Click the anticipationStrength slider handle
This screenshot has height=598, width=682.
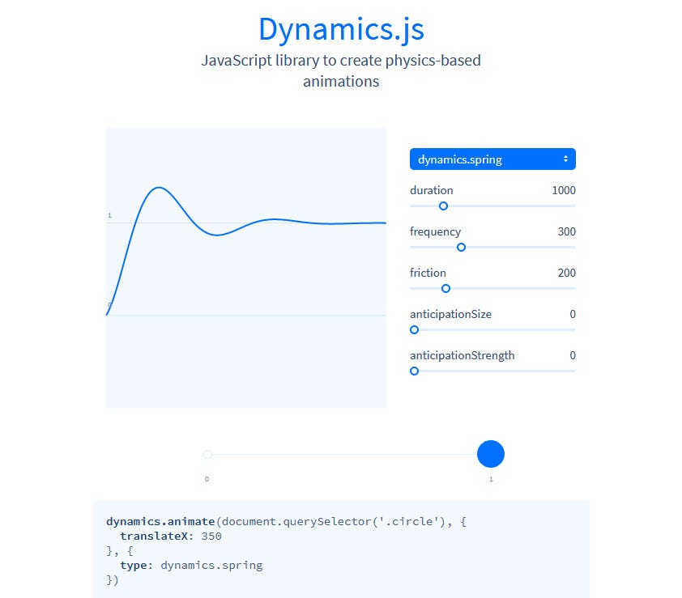tap(414, 371)
